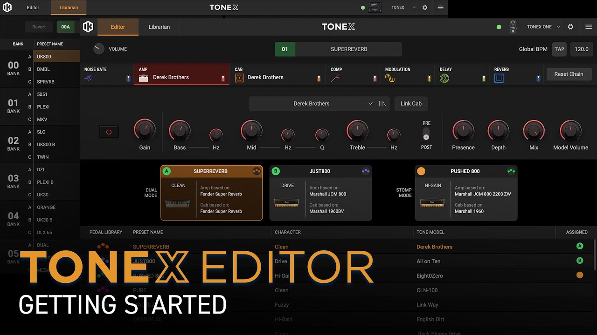This screenshot has height=335, width=597.
Task: Select Librarian tab in background window
Action: point(69,7)
